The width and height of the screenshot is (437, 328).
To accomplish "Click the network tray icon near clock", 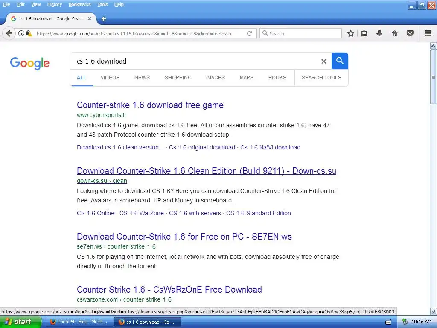I will (x=405, y=322).
